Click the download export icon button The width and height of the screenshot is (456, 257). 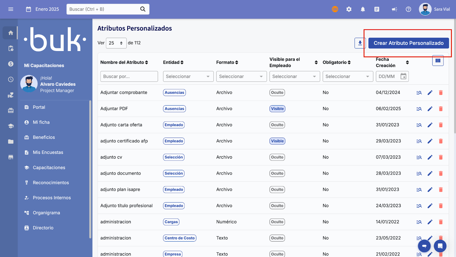click(360, 43)
